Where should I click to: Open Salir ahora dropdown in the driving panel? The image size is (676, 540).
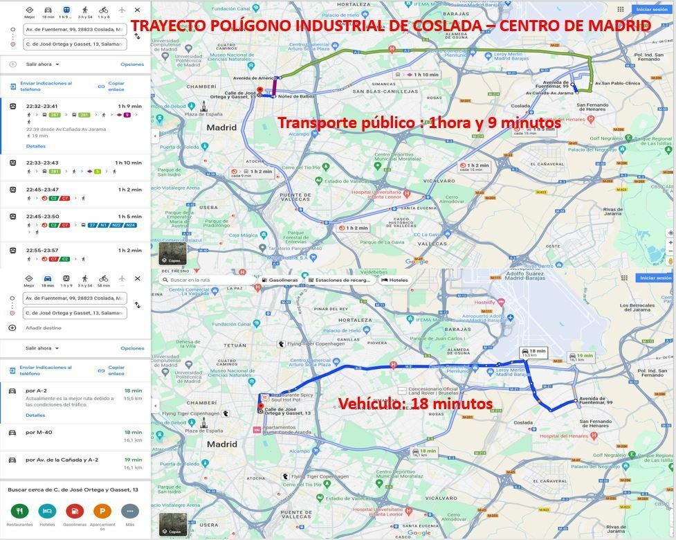42,348
